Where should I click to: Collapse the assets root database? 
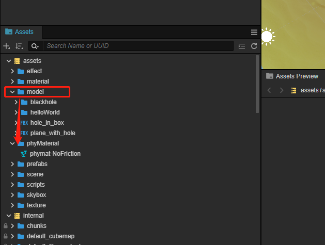pyautogui.click(x=9, y=61)
